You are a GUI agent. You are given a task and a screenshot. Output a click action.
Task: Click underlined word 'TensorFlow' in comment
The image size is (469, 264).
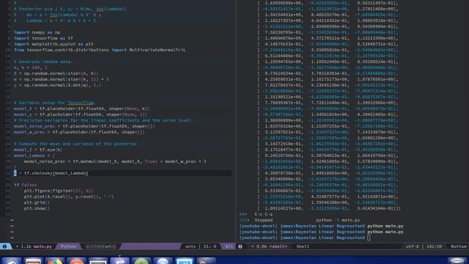[81, 103]
